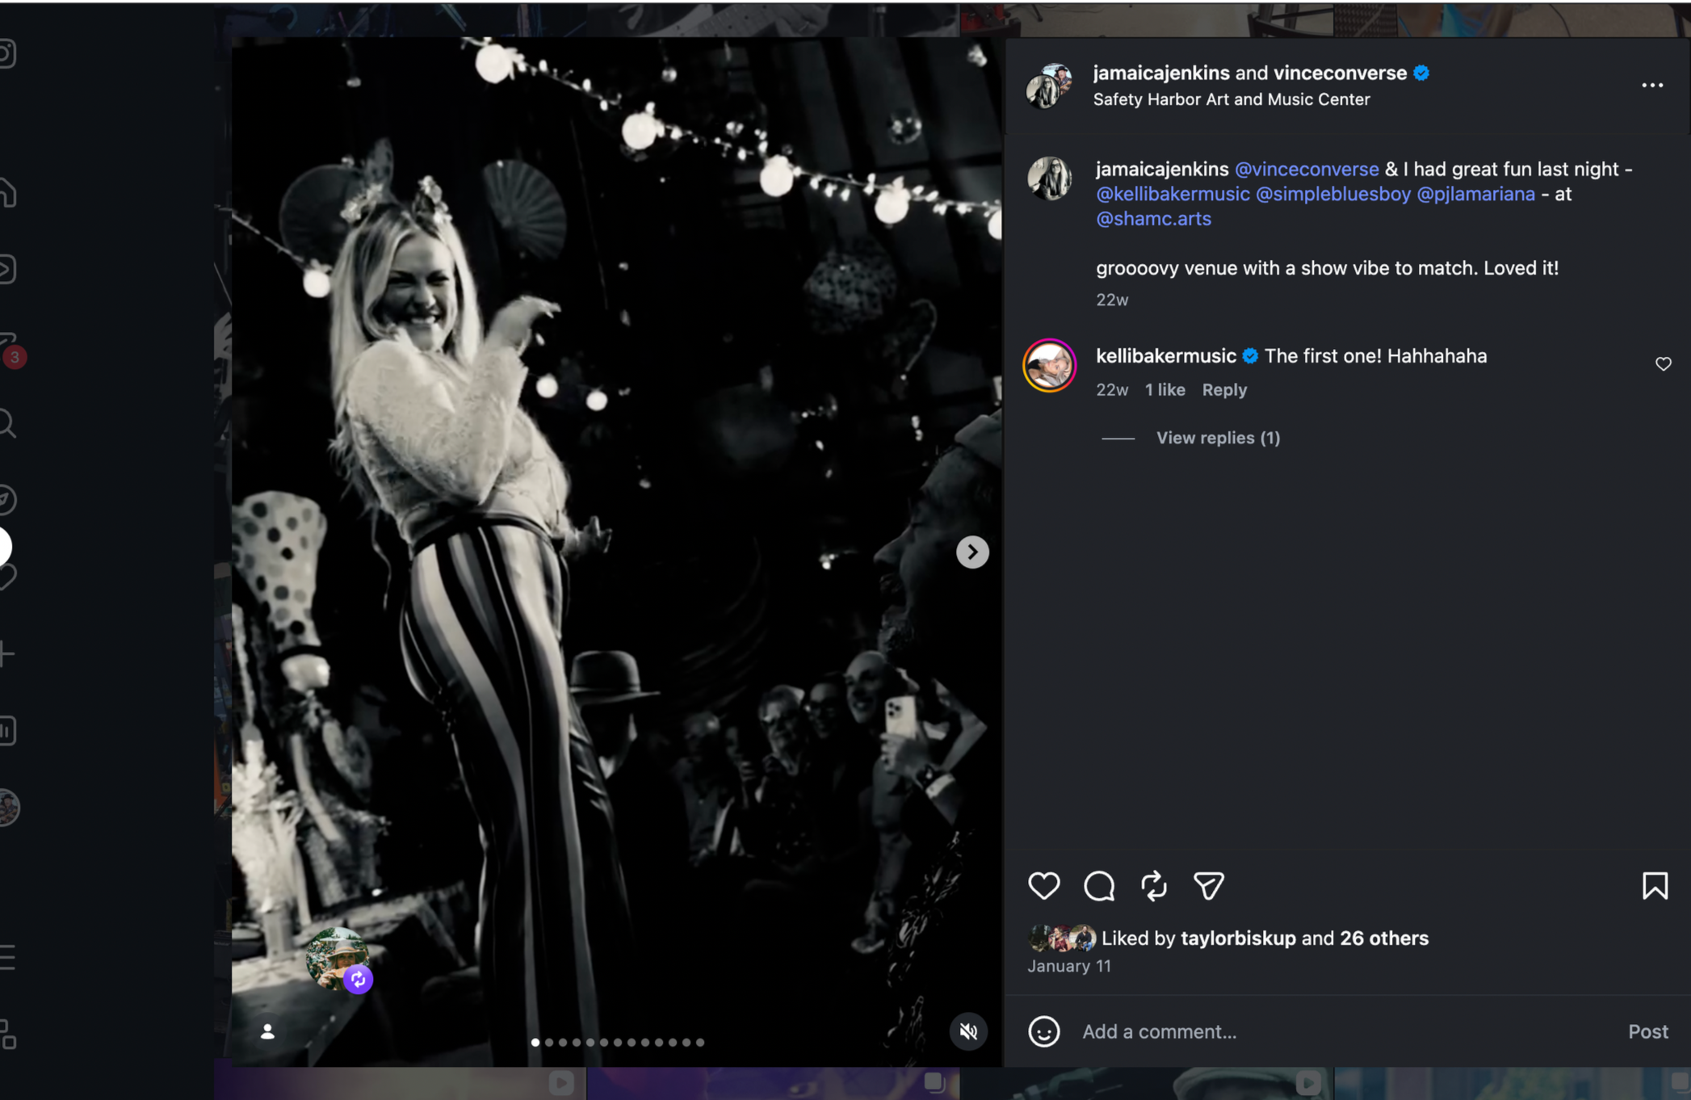This screenshot has height=1100, width=1691.
Task: Open the Search icon in sidebar
Action: tap(6, 423)
